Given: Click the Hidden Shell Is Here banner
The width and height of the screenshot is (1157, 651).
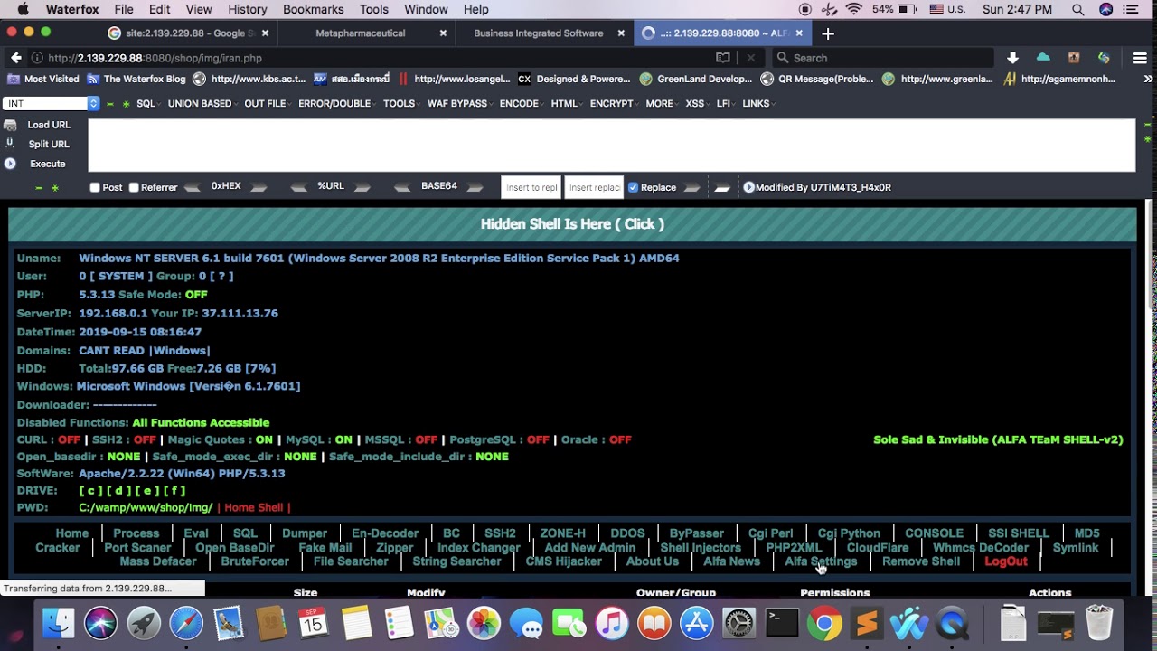Looking at the screenshot, I should click(572, 224).
